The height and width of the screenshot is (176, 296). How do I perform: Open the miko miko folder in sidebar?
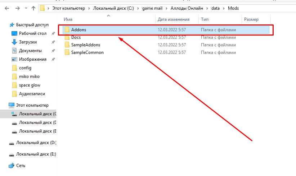(29, 77)
